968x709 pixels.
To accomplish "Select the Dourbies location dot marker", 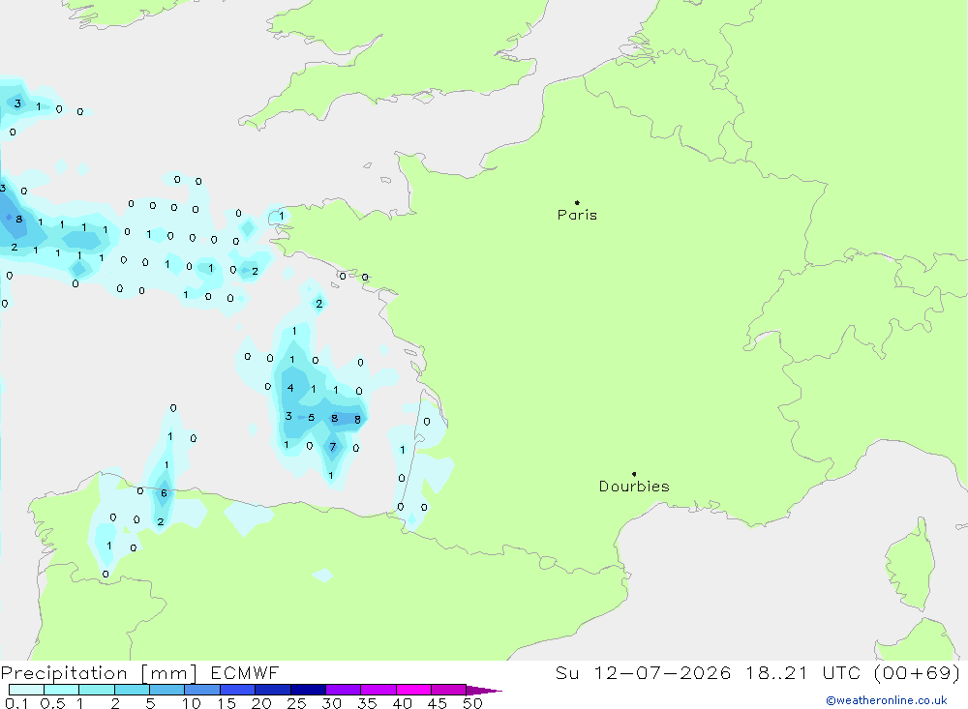I will 634,474.
